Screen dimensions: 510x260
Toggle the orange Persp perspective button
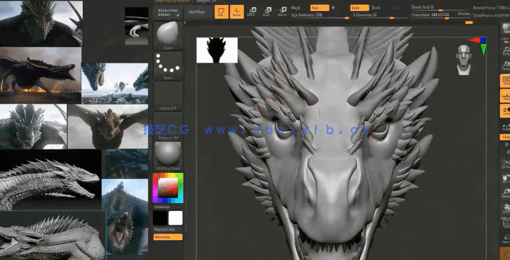505,81
